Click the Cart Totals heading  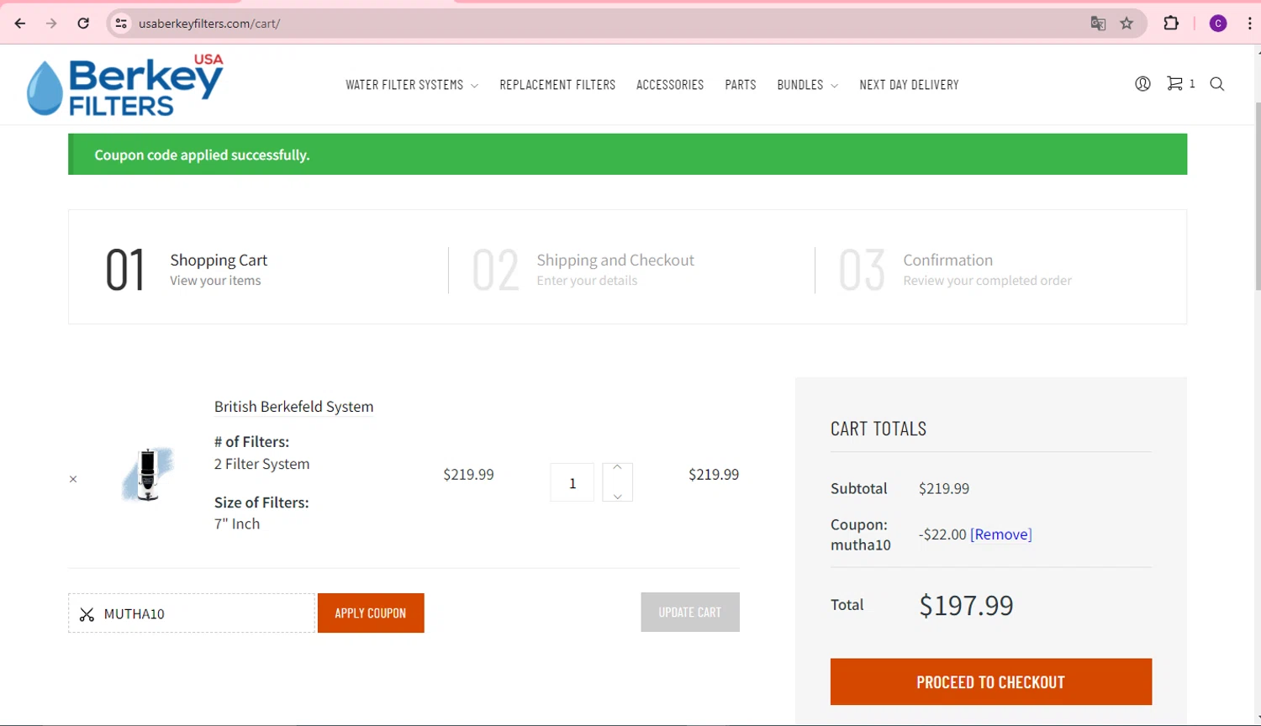pos(878,429)
